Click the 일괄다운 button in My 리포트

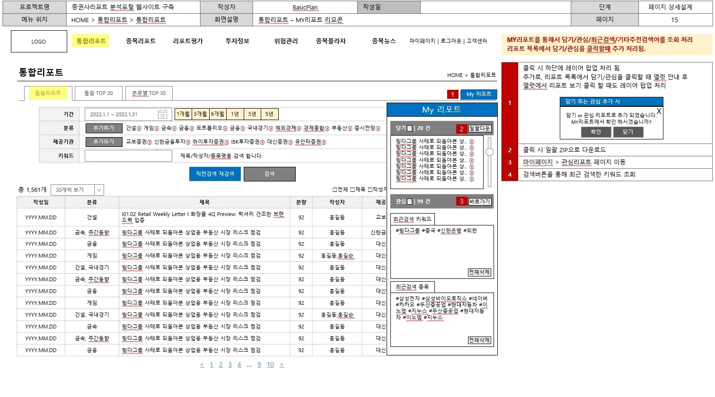479,129
